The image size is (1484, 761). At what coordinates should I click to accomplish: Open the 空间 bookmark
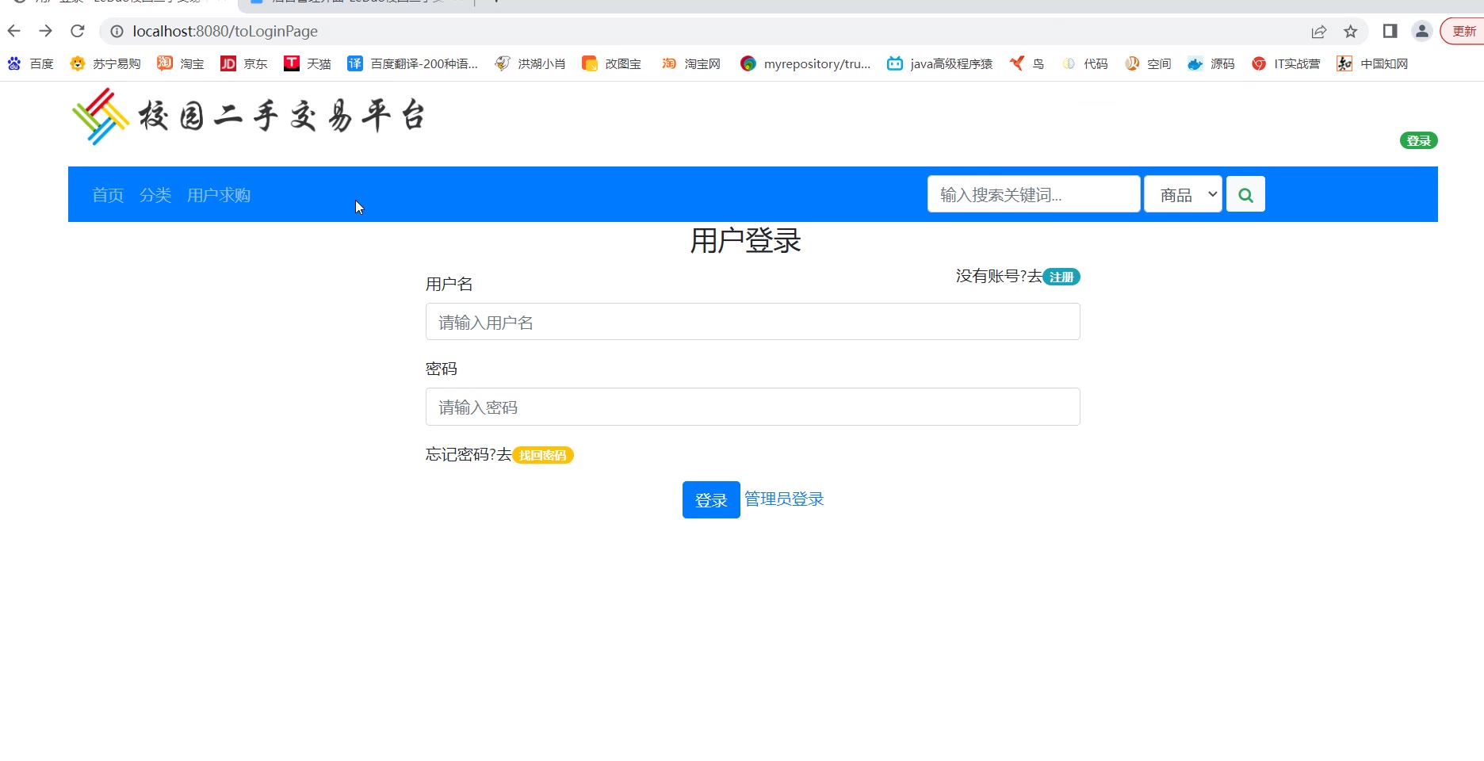click(1148, 63)
